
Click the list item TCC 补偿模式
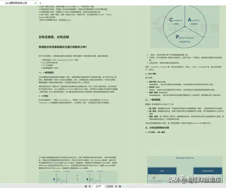(x=48, y=65)
